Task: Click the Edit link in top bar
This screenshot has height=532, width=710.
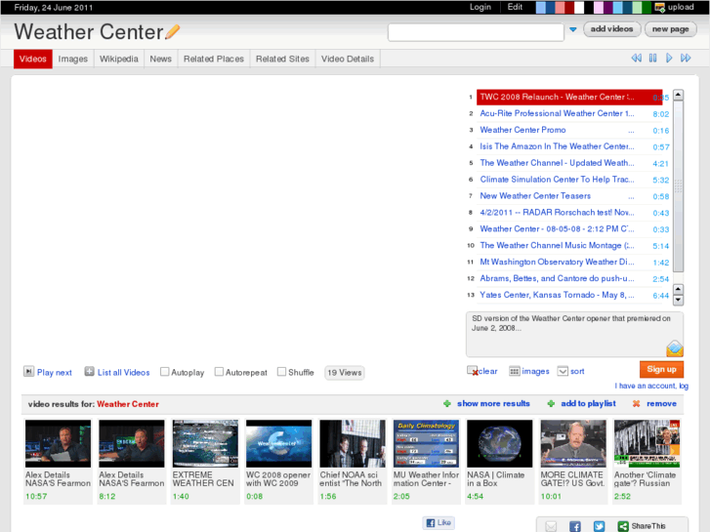Action: pos(515,7)
